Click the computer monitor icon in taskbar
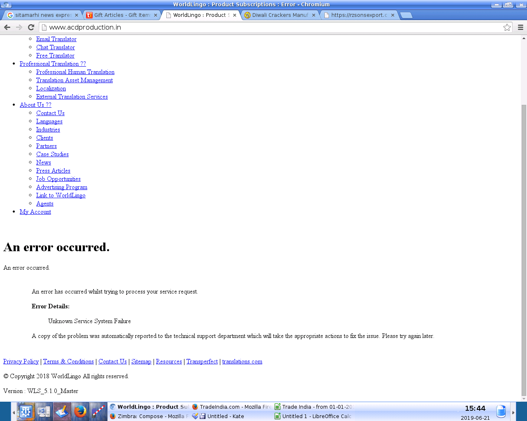The width and height of the screenshot is (527, 421). point(44,411)
